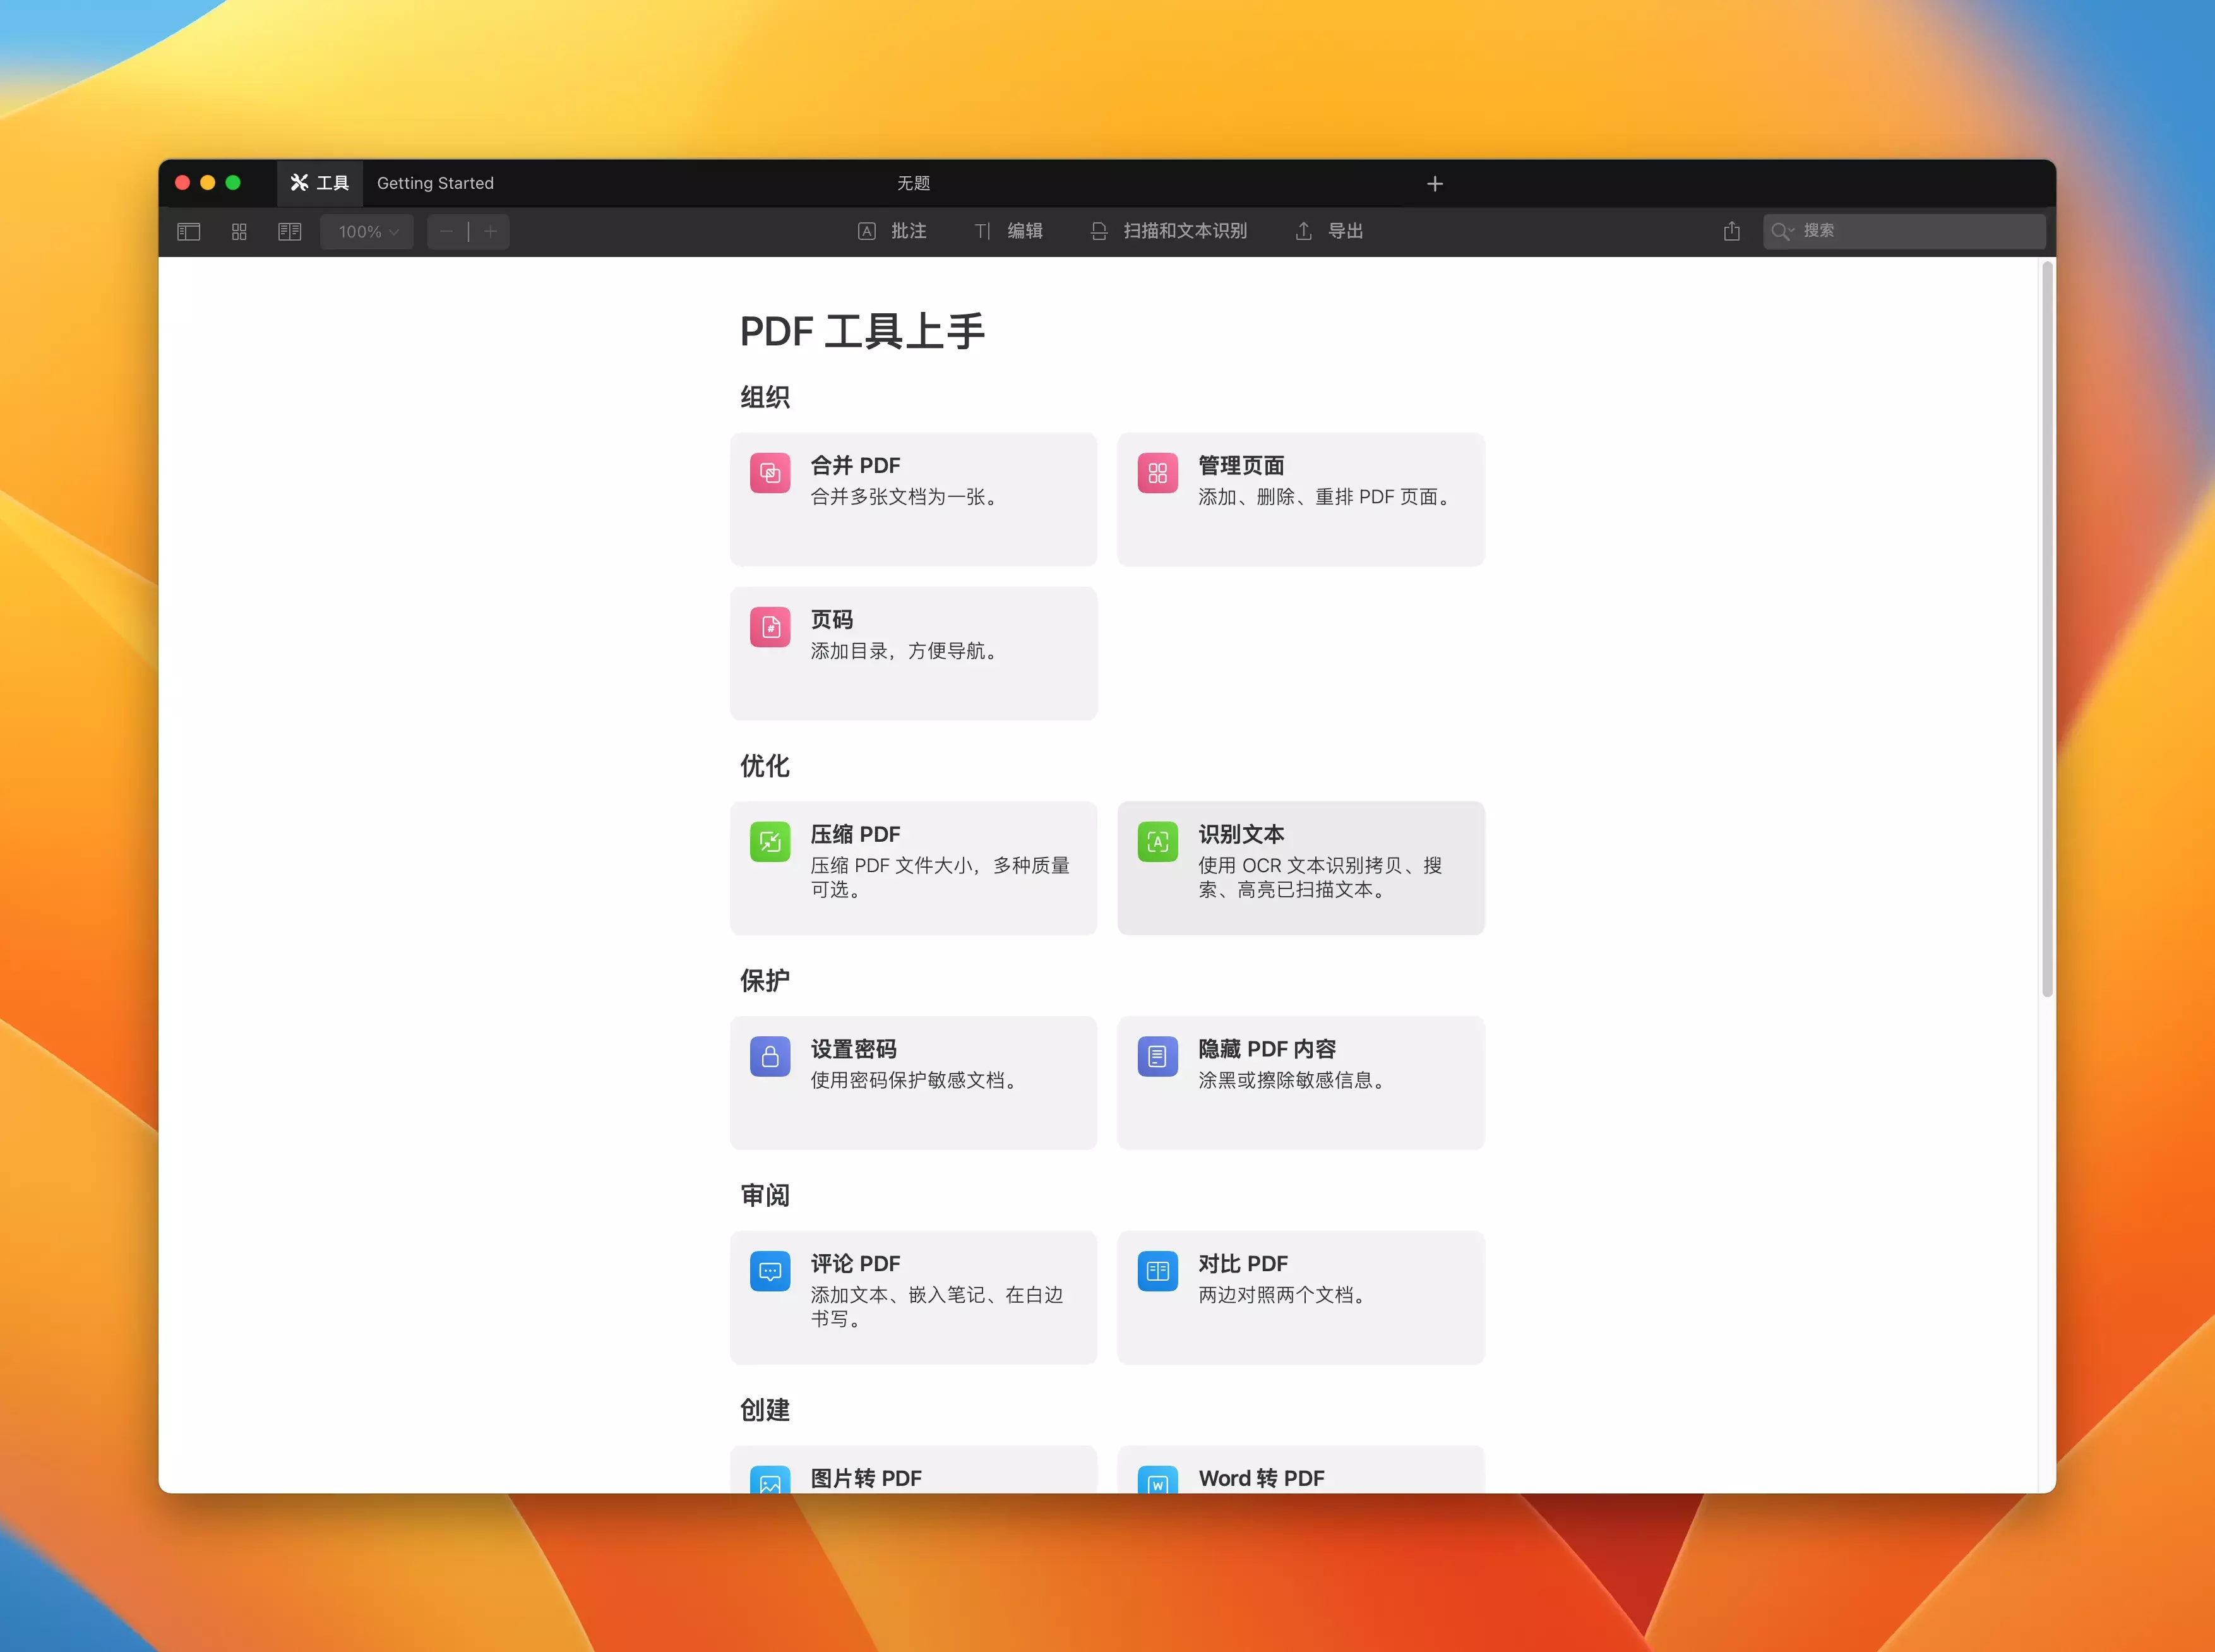The image size is (2215, 1652).
Task: Switch to thumbnail grid view
Action: tap(239, 232)
